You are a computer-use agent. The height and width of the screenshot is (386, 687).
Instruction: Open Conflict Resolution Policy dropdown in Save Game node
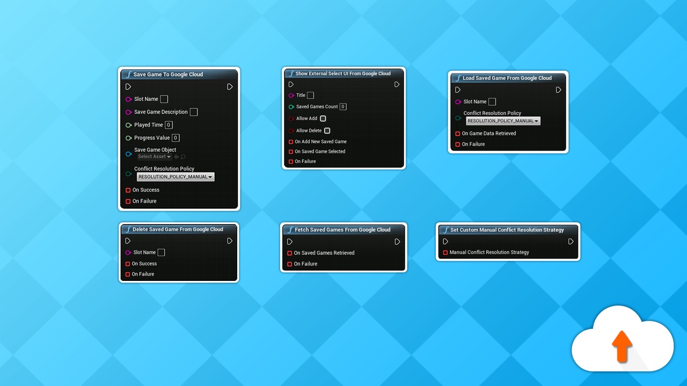tap(176, 177)
